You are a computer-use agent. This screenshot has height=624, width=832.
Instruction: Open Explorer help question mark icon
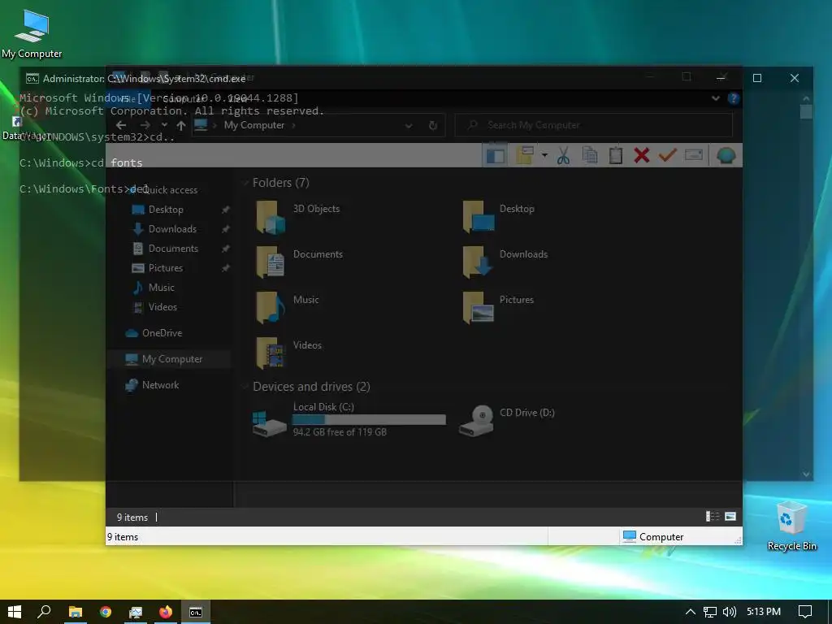click(x=734, y=98)
